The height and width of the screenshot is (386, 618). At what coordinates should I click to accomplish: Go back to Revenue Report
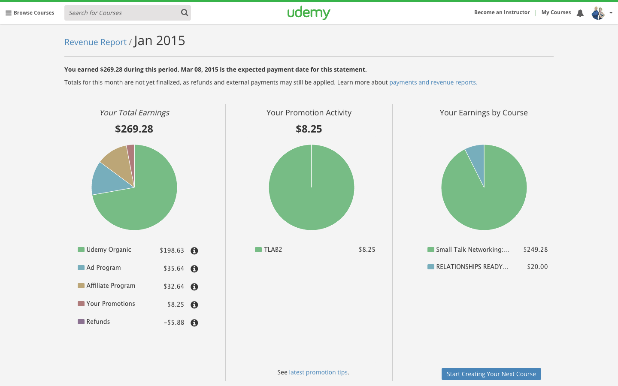pos(95,42)
